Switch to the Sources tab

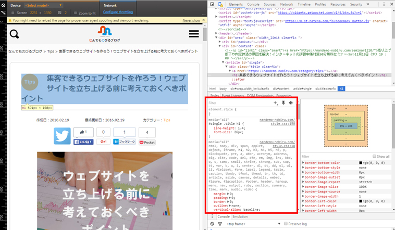[x=270, y=4]
